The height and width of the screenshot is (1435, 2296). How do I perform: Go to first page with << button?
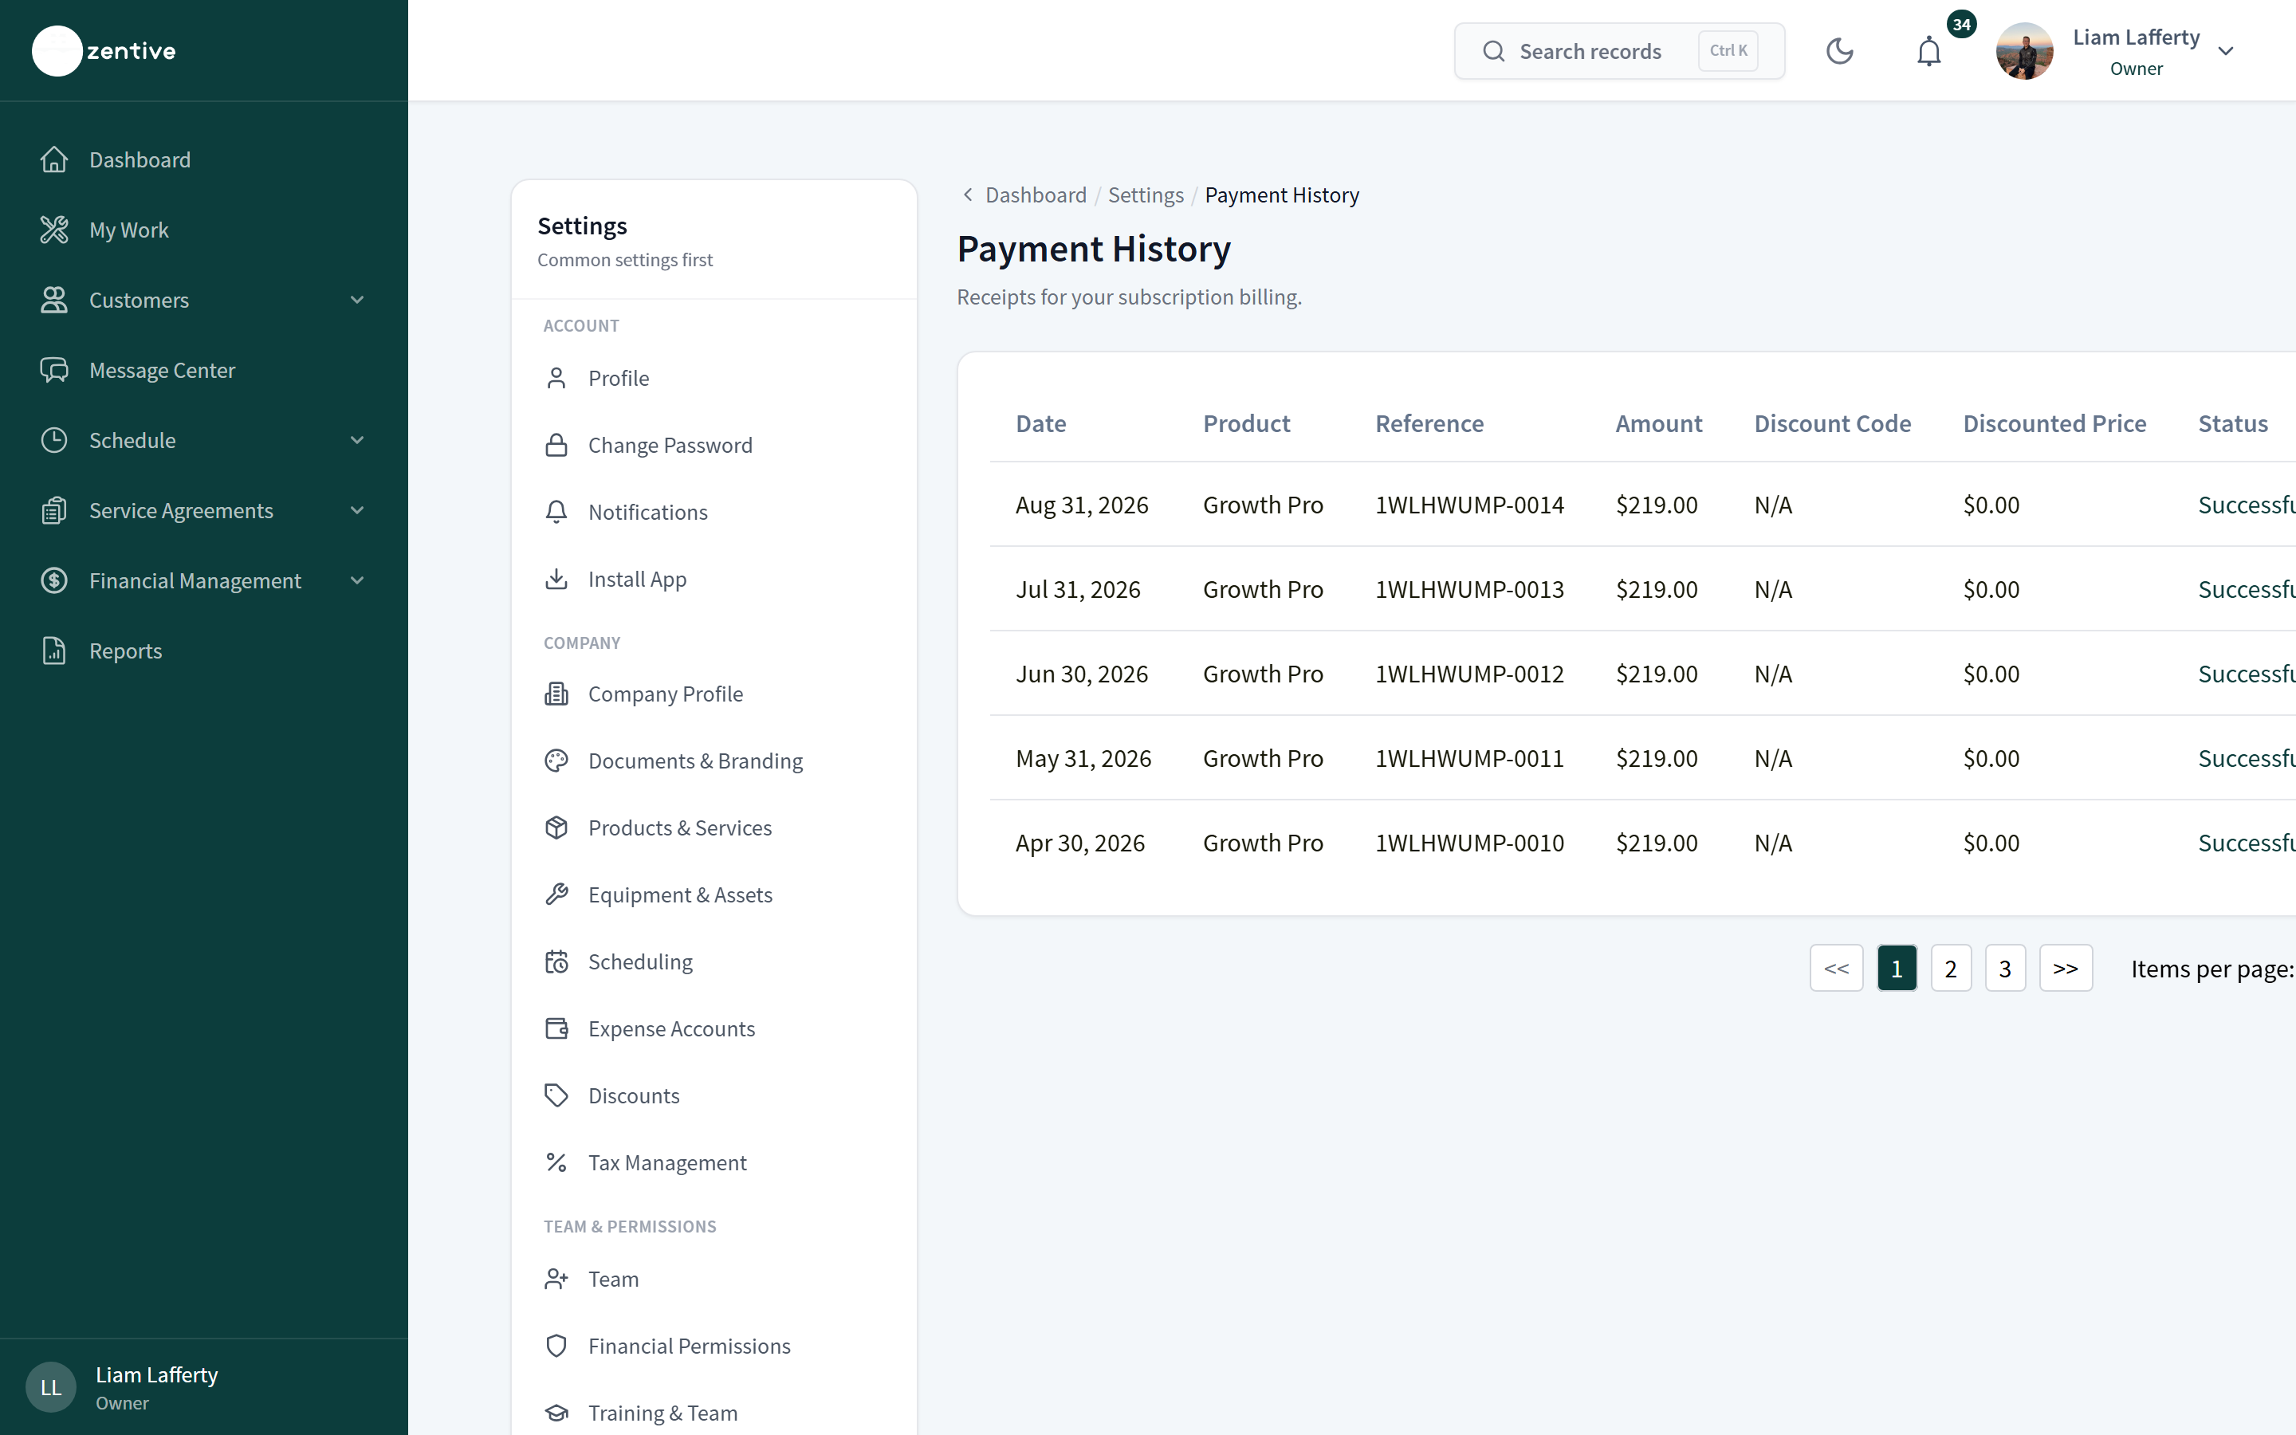click(x=1836, y=968)
